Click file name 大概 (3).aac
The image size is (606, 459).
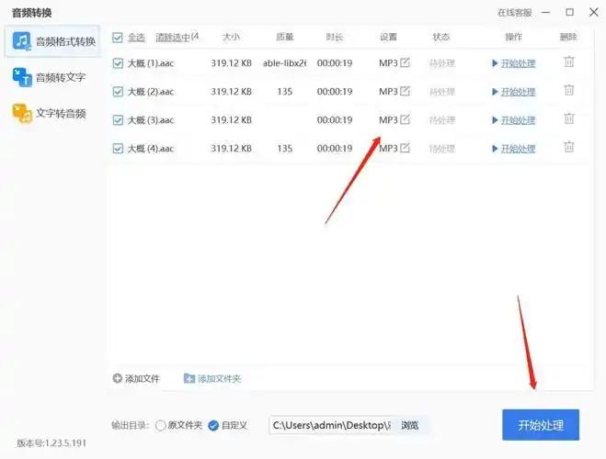point(151,120)
